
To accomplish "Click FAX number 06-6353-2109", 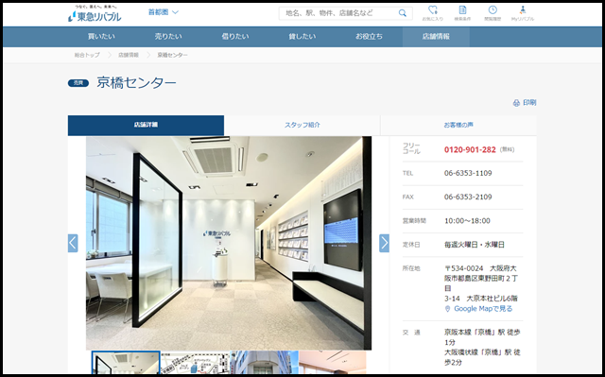I will pos(468,197).
